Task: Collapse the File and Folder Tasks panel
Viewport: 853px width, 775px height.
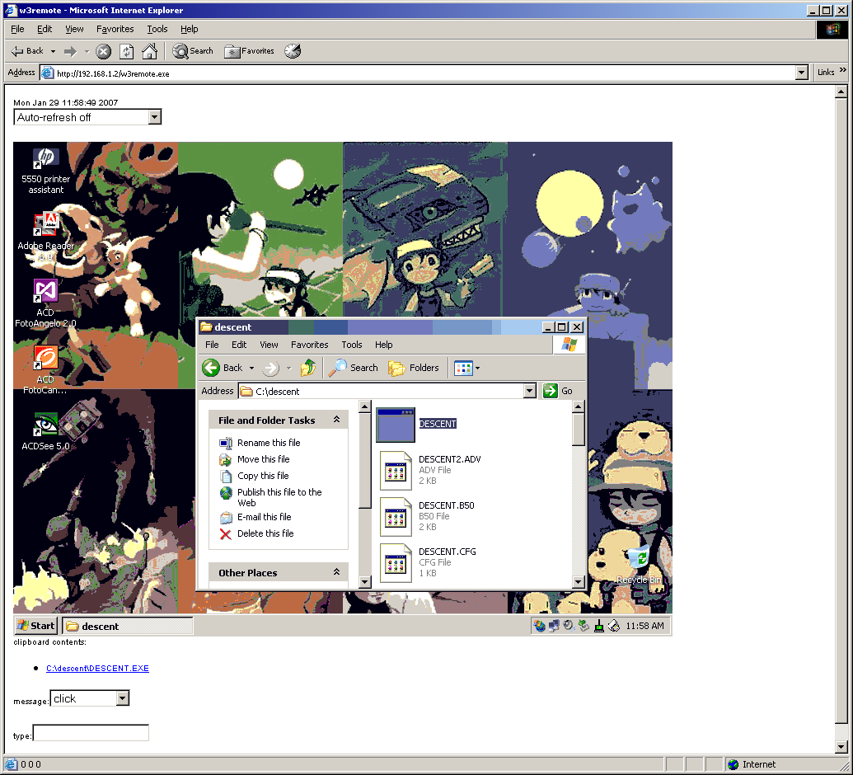Action: pos(337,420)
